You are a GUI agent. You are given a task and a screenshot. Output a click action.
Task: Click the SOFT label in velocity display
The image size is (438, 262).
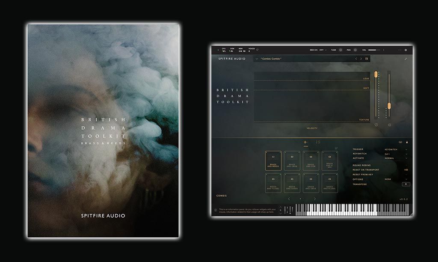(x=366, y=88)
